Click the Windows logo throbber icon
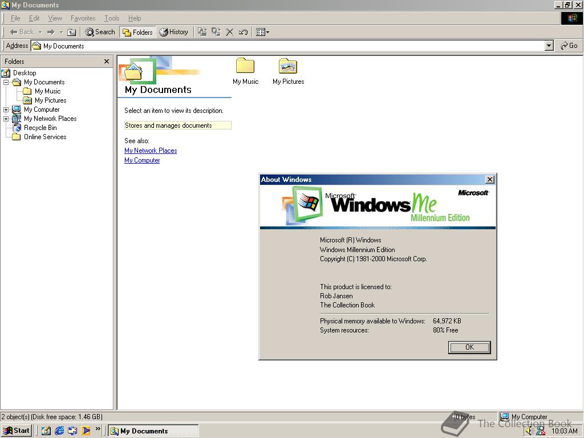The height and width of the screenshot is (438, 584). 571,18
